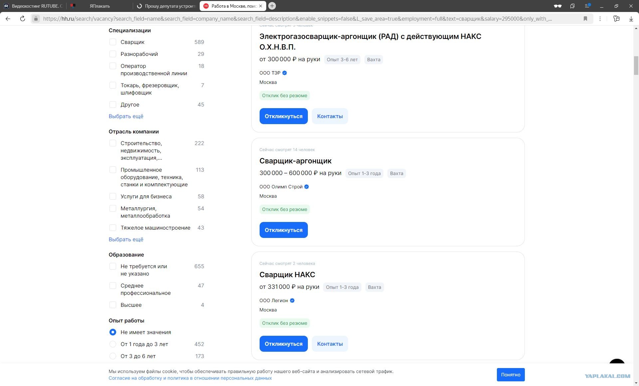The width and height of the screenshot is (639, 386).
Task: Click the Вахта tag on ООО ТЭР vacancy
Action: (x=373, y=60)
